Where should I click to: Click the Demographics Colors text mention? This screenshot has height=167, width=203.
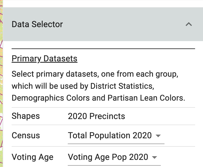pyautogui.click(x=51, y=98)
